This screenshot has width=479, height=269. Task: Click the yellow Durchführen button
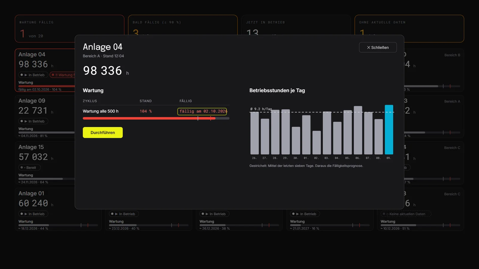coord(103,132)
